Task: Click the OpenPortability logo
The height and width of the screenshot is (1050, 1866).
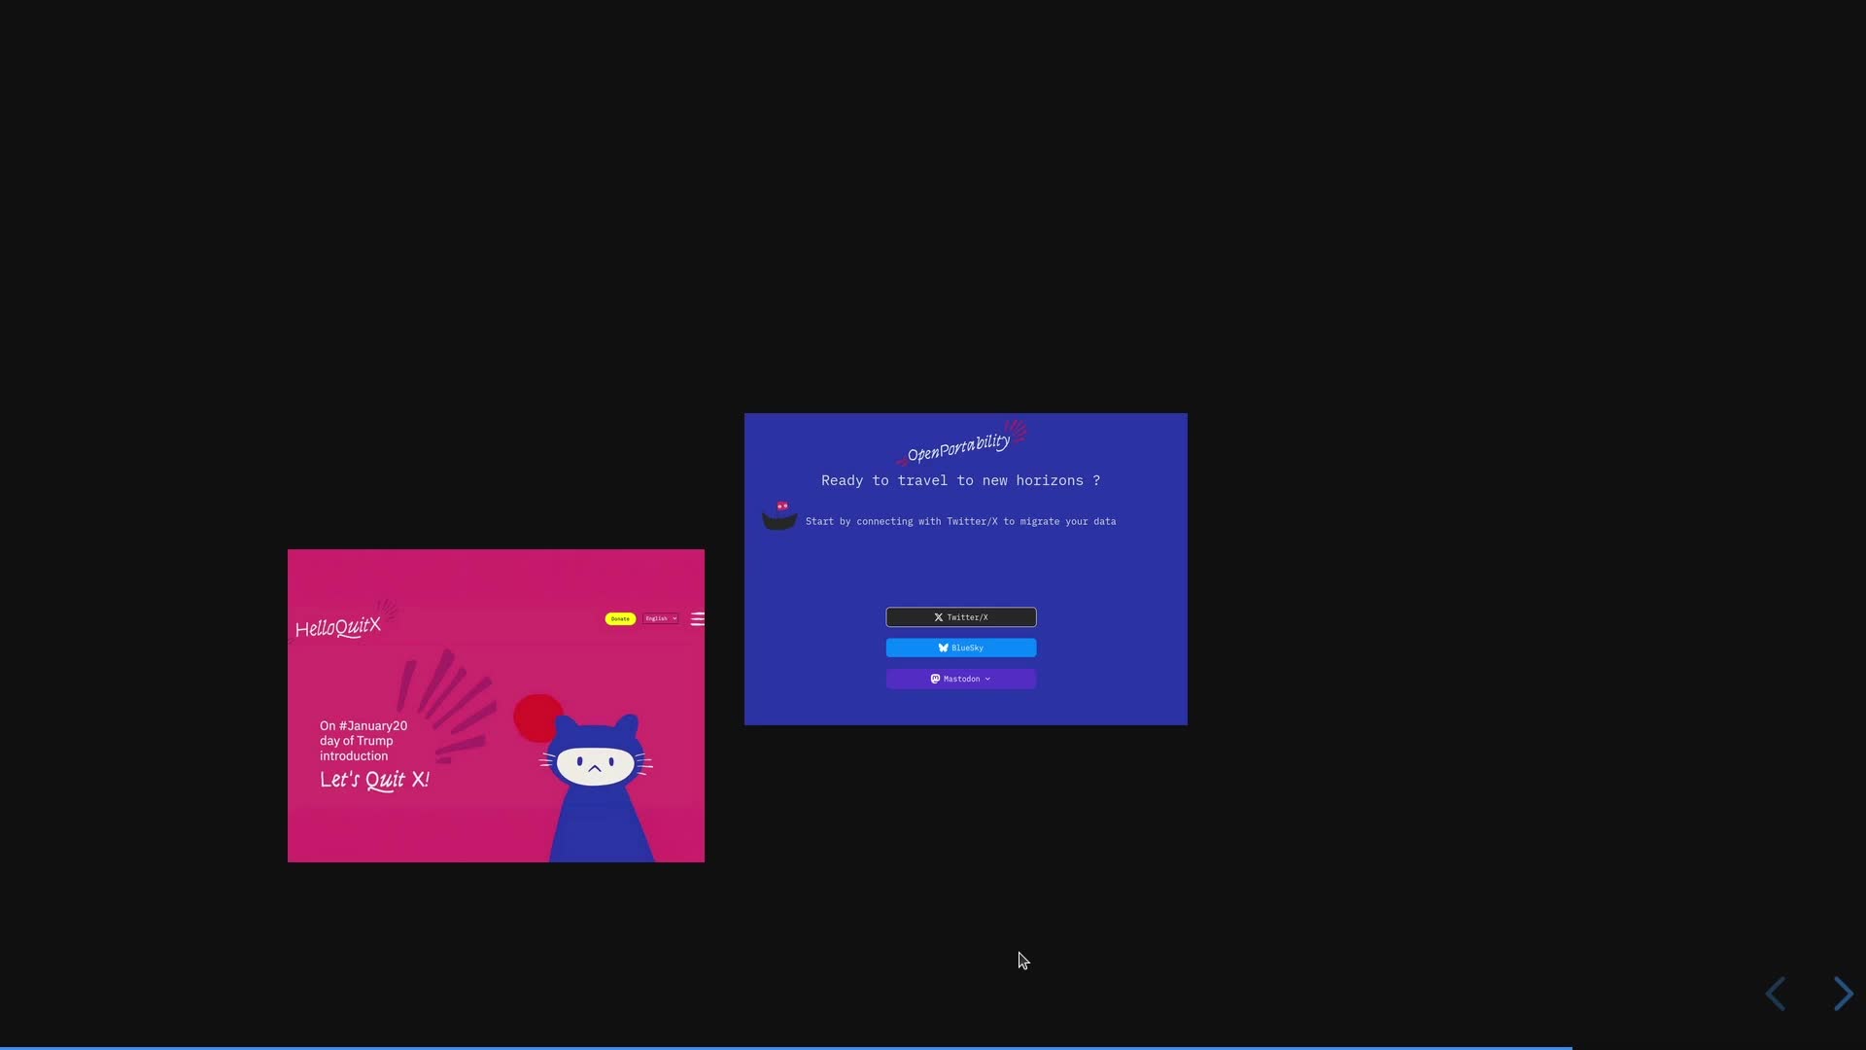Action: pos(962,444)
